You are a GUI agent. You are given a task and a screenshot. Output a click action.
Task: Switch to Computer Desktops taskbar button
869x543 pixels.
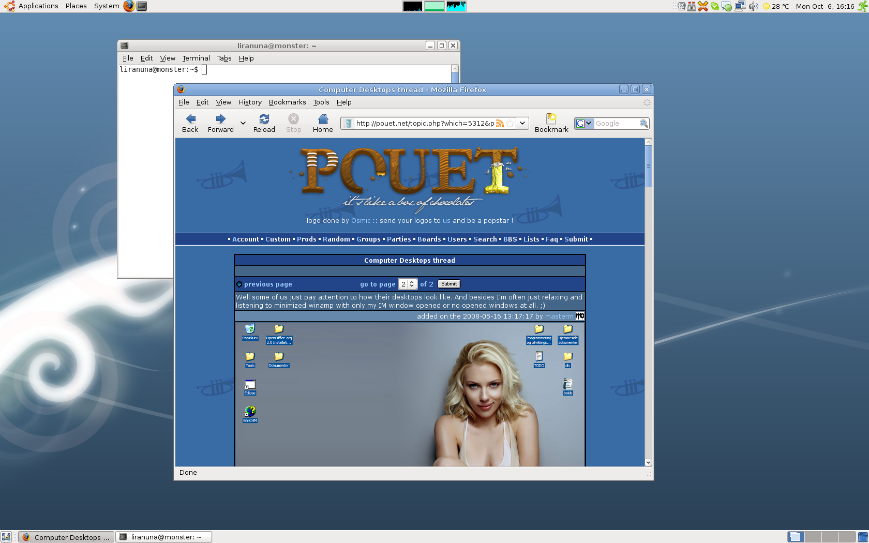66,537
